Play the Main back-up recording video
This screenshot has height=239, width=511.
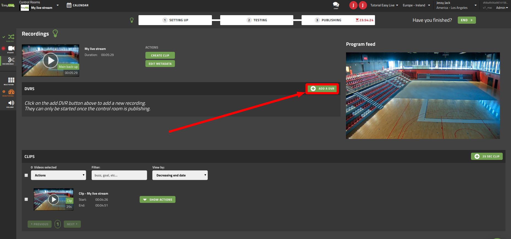50,60
